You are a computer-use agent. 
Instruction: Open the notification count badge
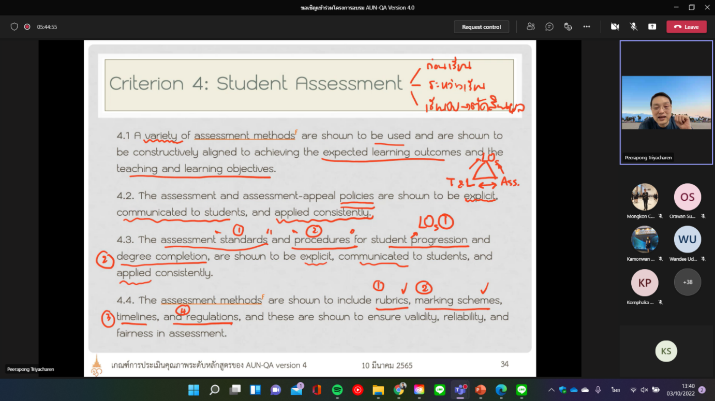tap(702, 390)
